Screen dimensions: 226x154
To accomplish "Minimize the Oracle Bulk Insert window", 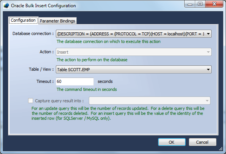I will click(x=190, y=4).
